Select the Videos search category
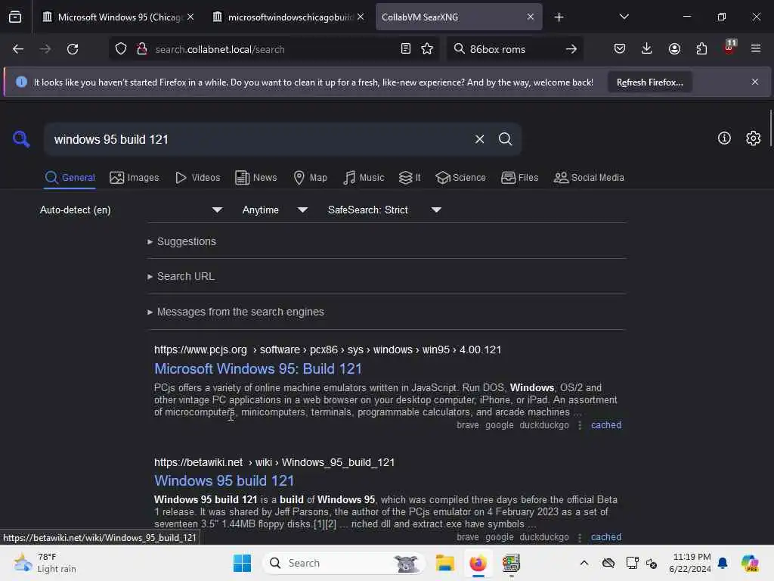 [x=198, y=177]
